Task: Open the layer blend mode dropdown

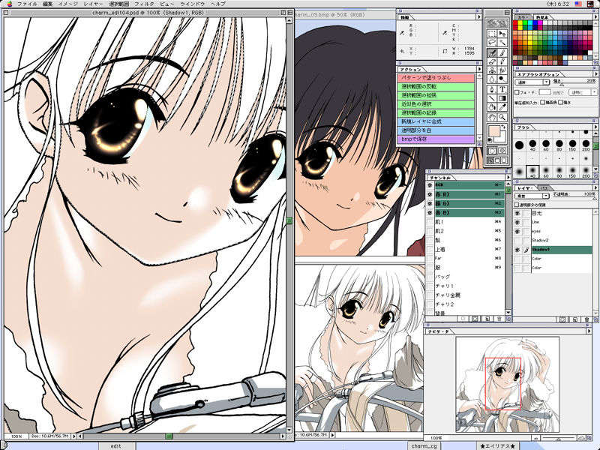Action: tap(532, 196)
